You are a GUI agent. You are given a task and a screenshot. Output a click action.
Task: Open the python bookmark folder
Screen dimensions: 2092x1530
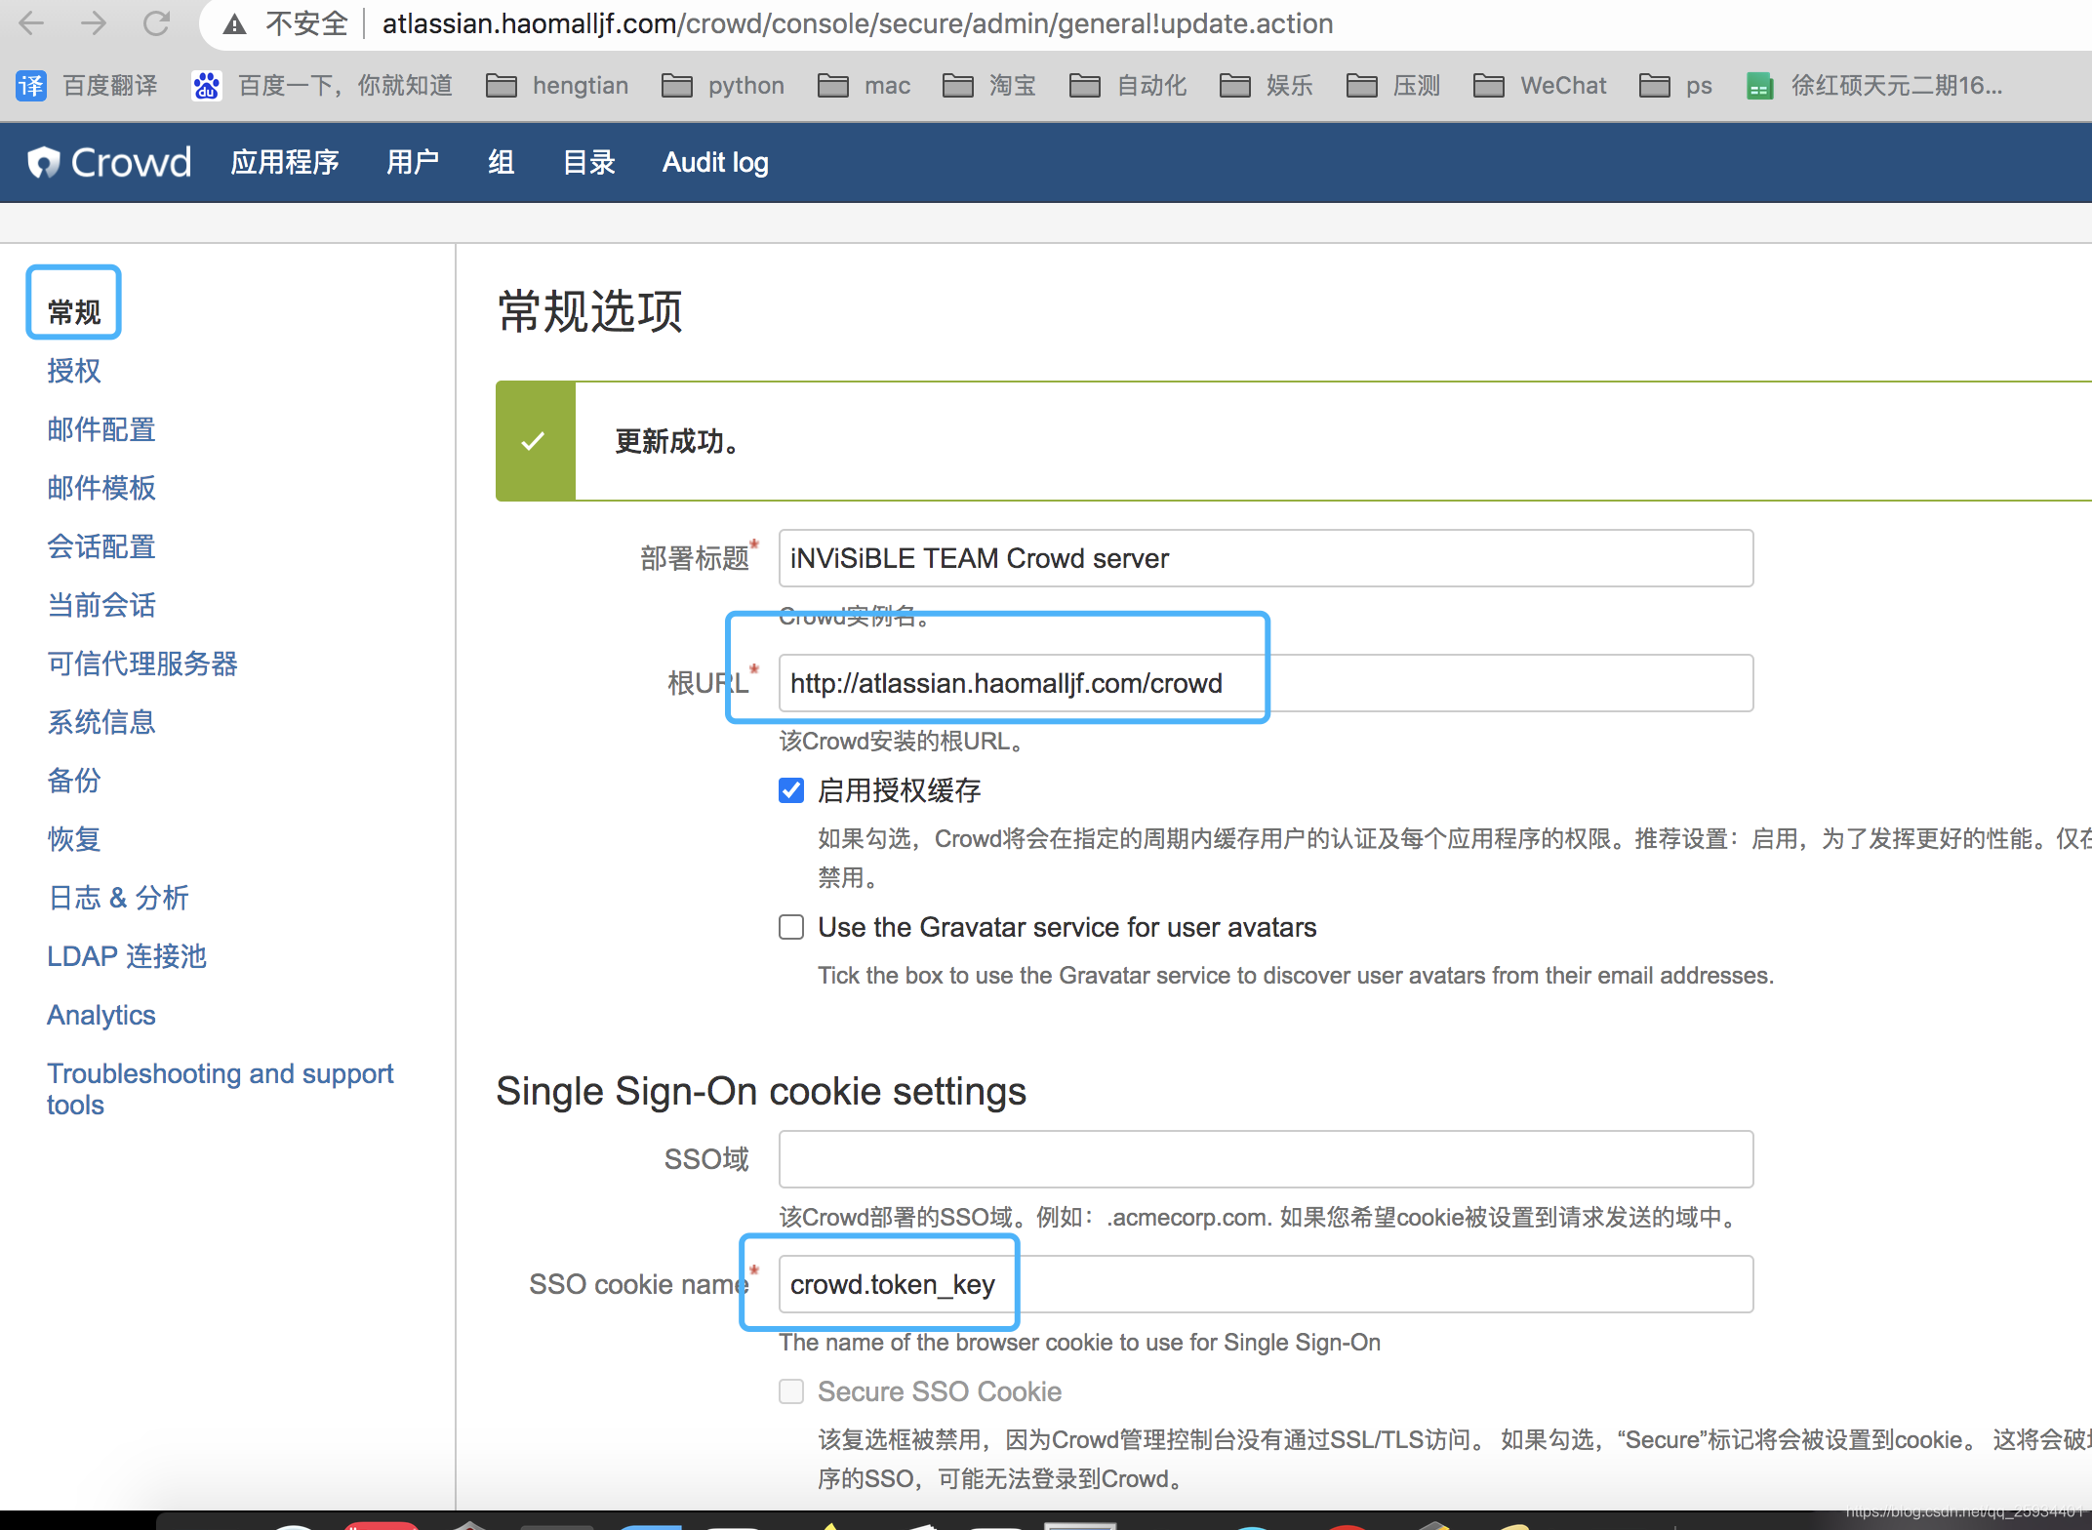[x=723, y=86]
